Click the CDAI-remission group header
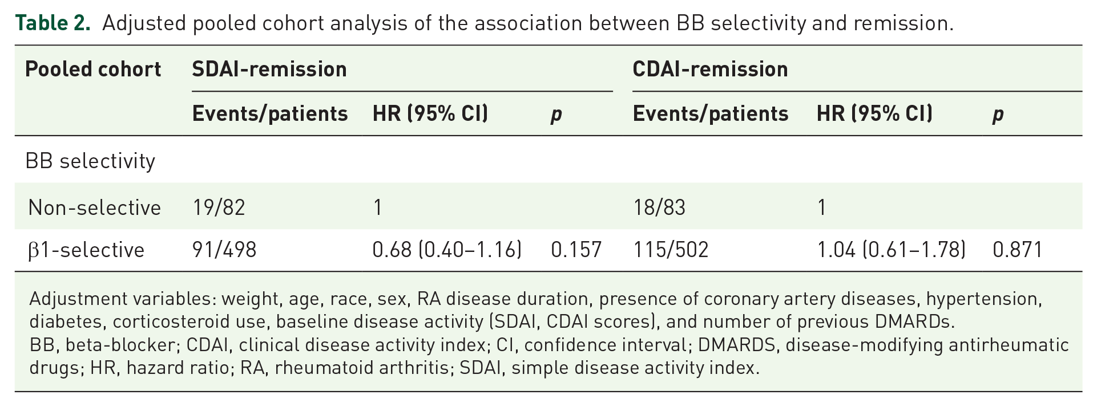1097x407 pixels. (x=710, y=70)
